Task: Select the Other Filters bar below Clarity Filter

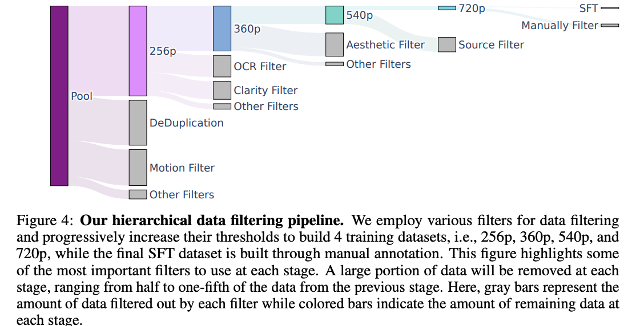Action: (222, 106)
